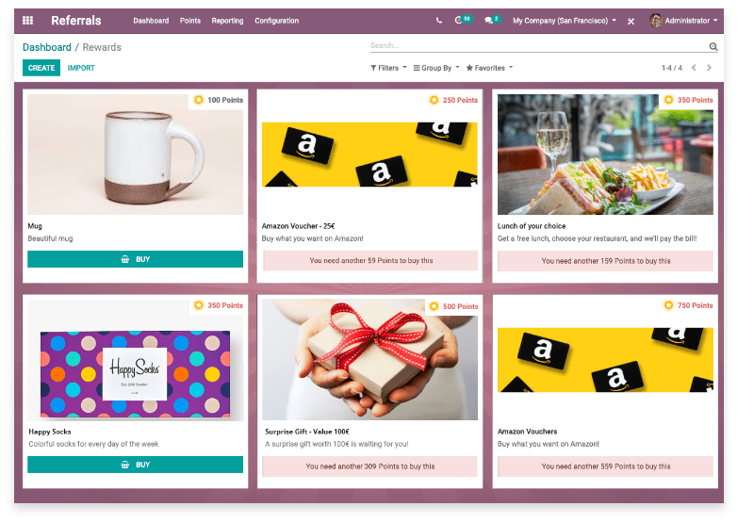The image size is (738, 523).
Task: Click the Referrals app title
Action: (x=76, y=20)
